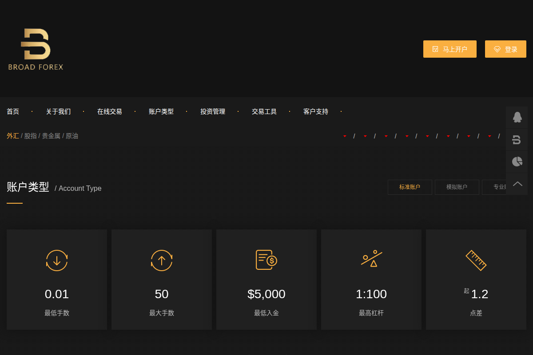
Task: Open 关于我们 menu item
Action: click(58, 111)
